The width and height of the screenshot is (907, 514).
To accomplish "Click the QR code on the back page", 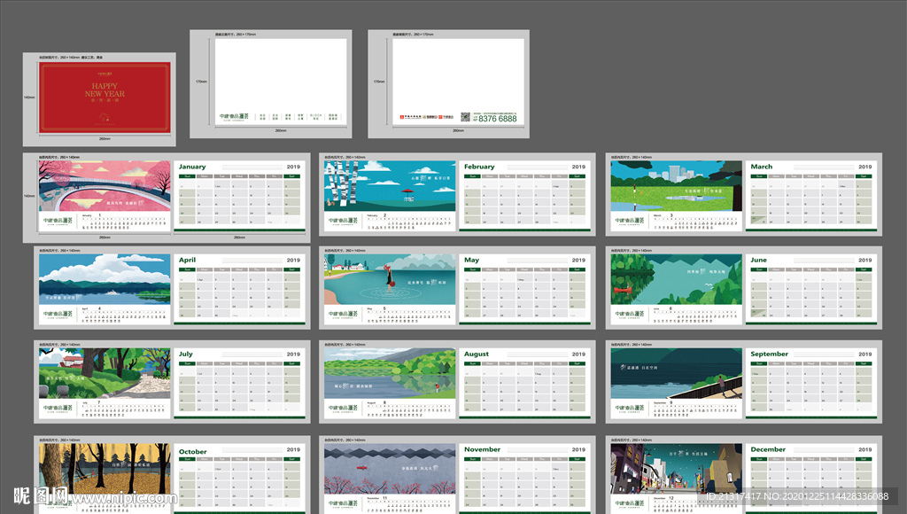I will coord(466,117).
